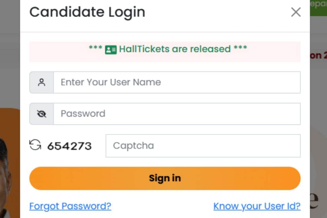
Task: Close the Candidate Login dialog
Action: pos(296,12)
